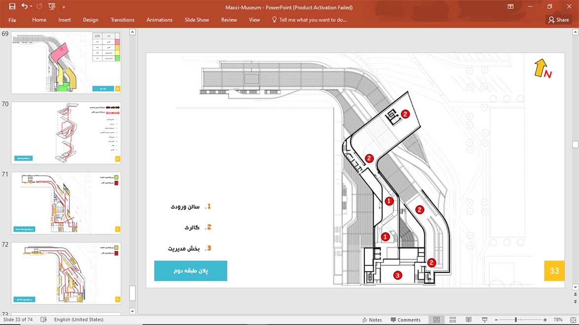The height and width of the screenshot is (325, 579).
Task: Click the spell check icon in status bar
Action: (43, 320)
